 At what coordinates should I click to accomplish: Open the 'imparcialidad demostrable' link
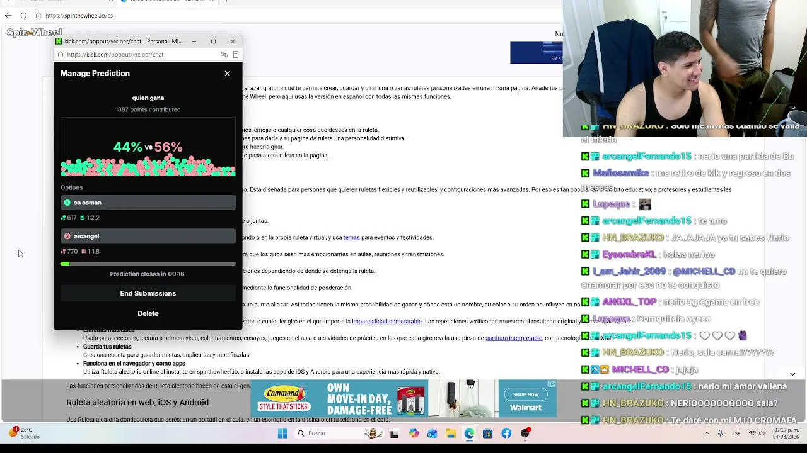tap(386, 322)
